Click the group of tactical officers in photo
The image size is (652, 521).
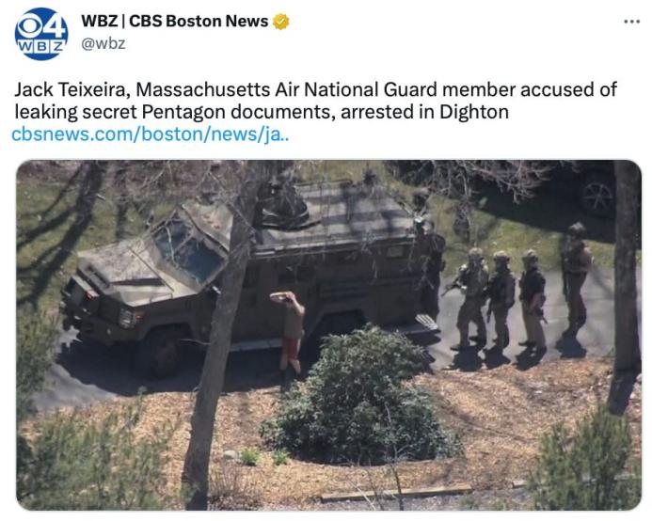click(x=519, y=291)
